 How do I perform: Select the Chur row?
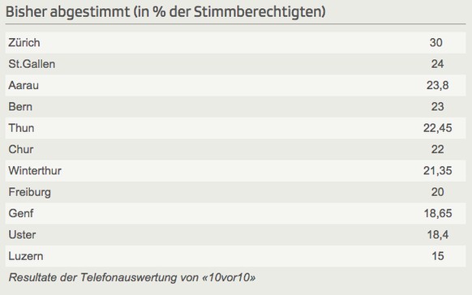[x=235, y=149]
